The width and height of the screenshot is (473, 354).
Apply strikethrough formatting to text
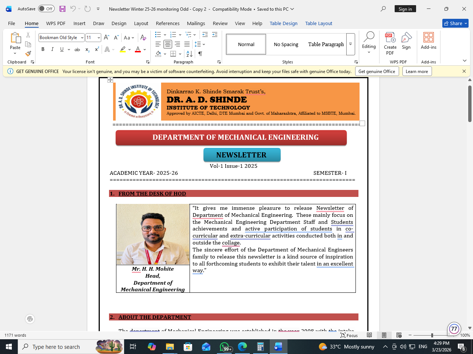coord(77,49)
